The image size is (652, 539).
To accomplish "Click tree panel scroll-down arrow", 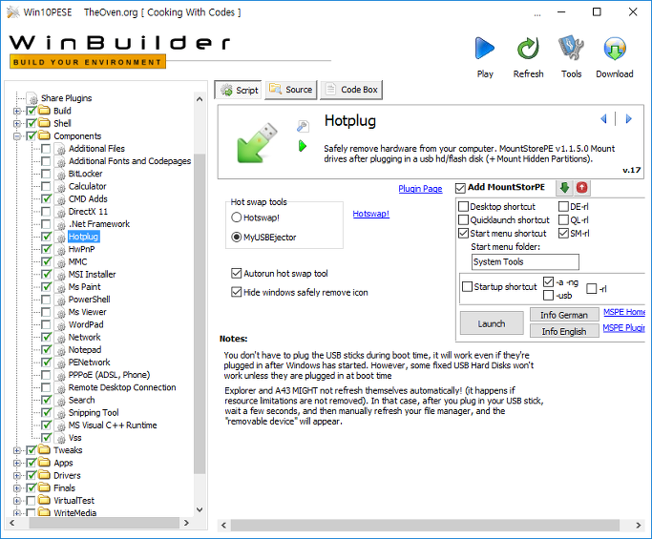I will pos(200,509).
